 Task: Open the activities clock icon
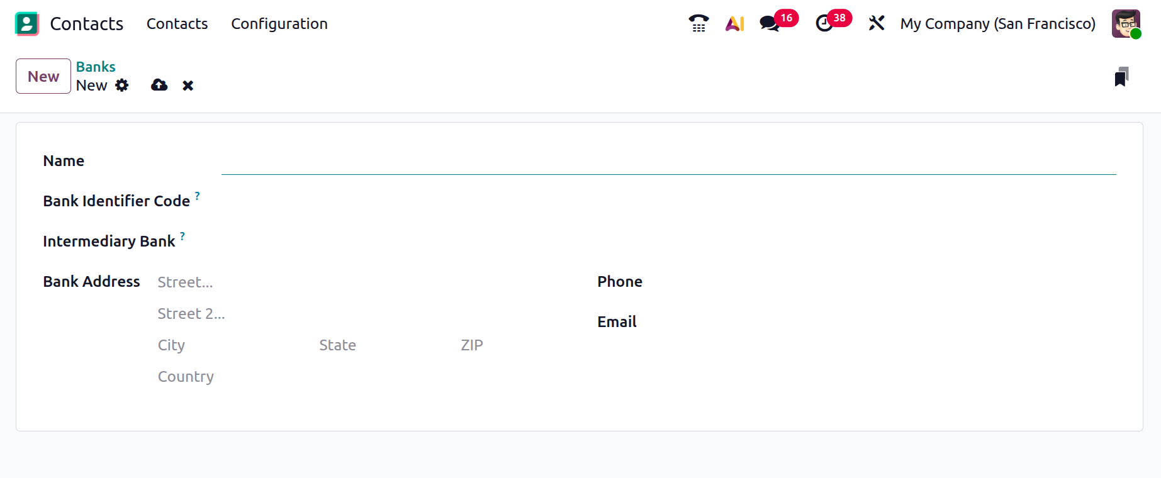824,24
